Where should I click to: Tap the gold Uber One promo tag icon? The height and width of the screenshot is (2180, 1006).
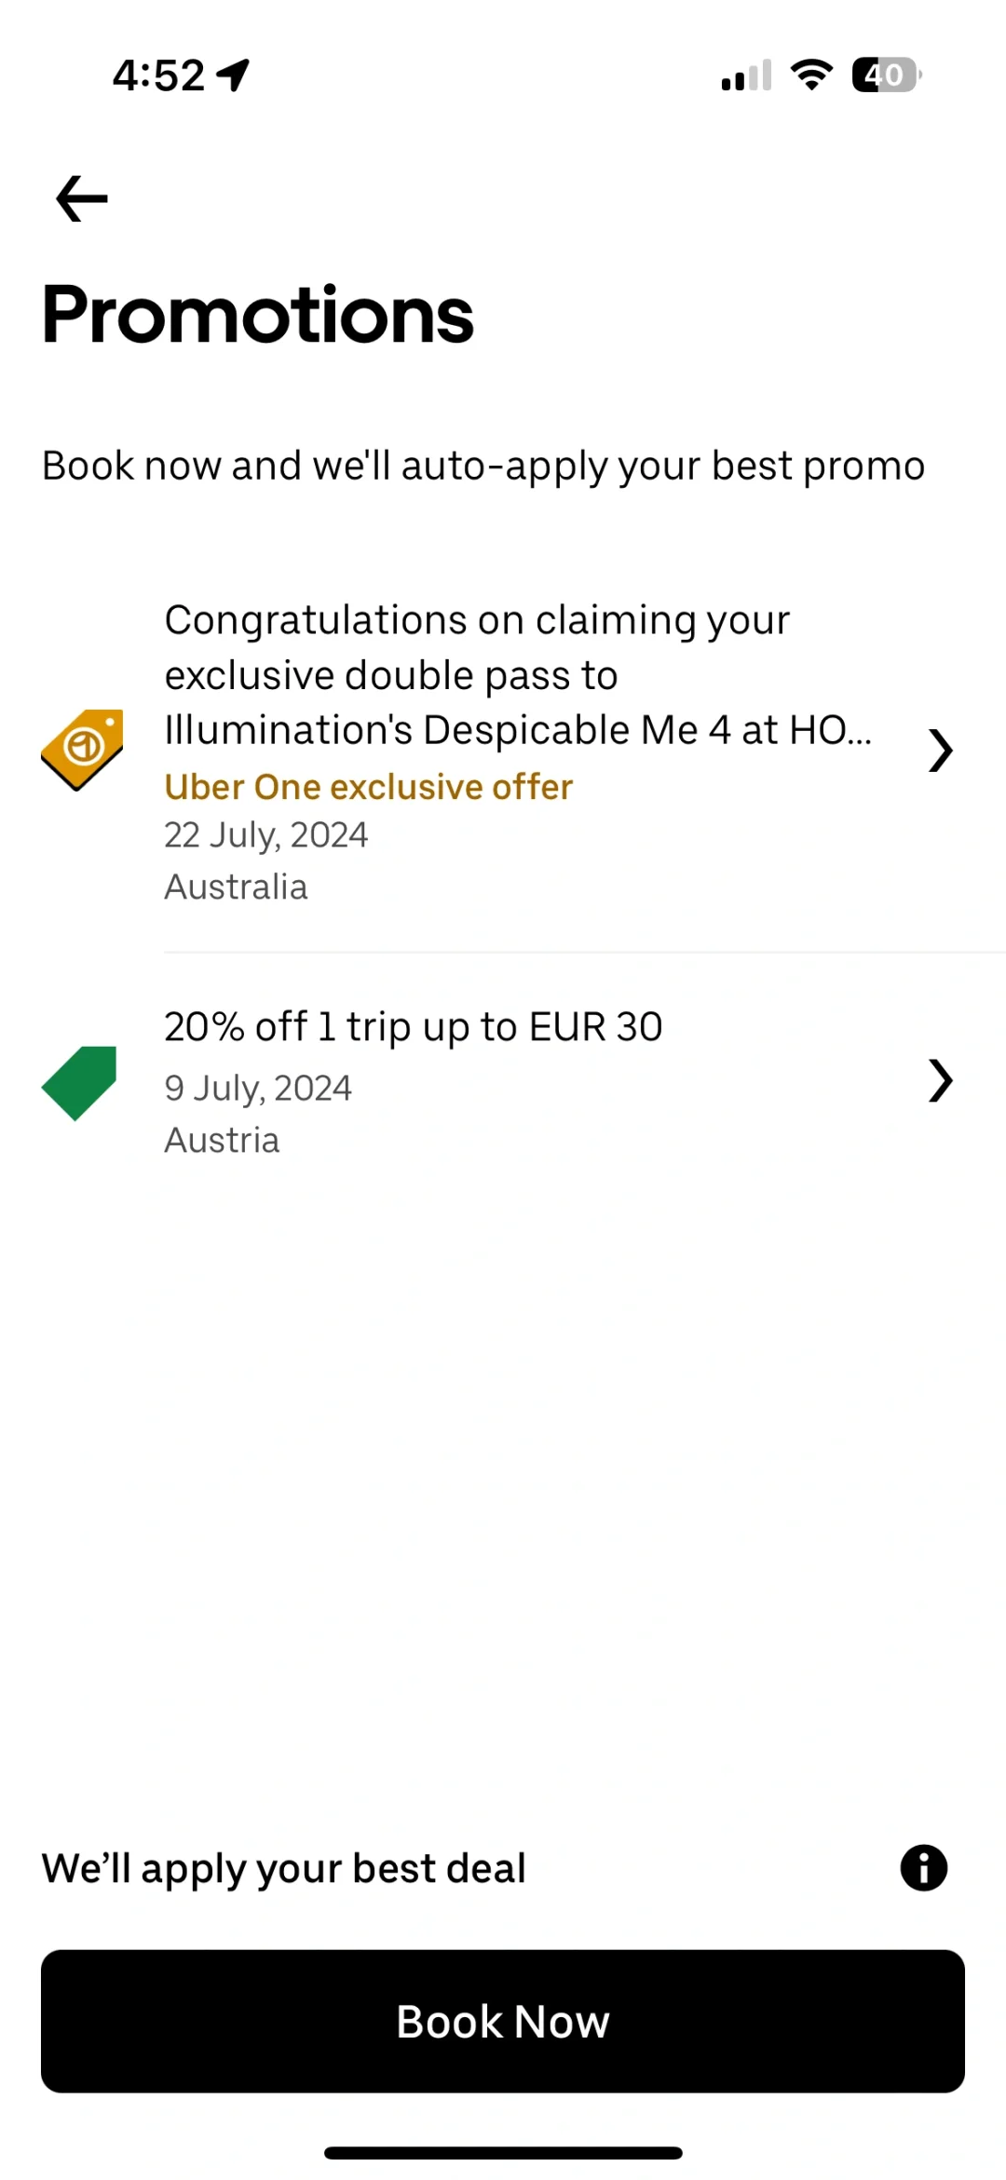tap(82, 750)
